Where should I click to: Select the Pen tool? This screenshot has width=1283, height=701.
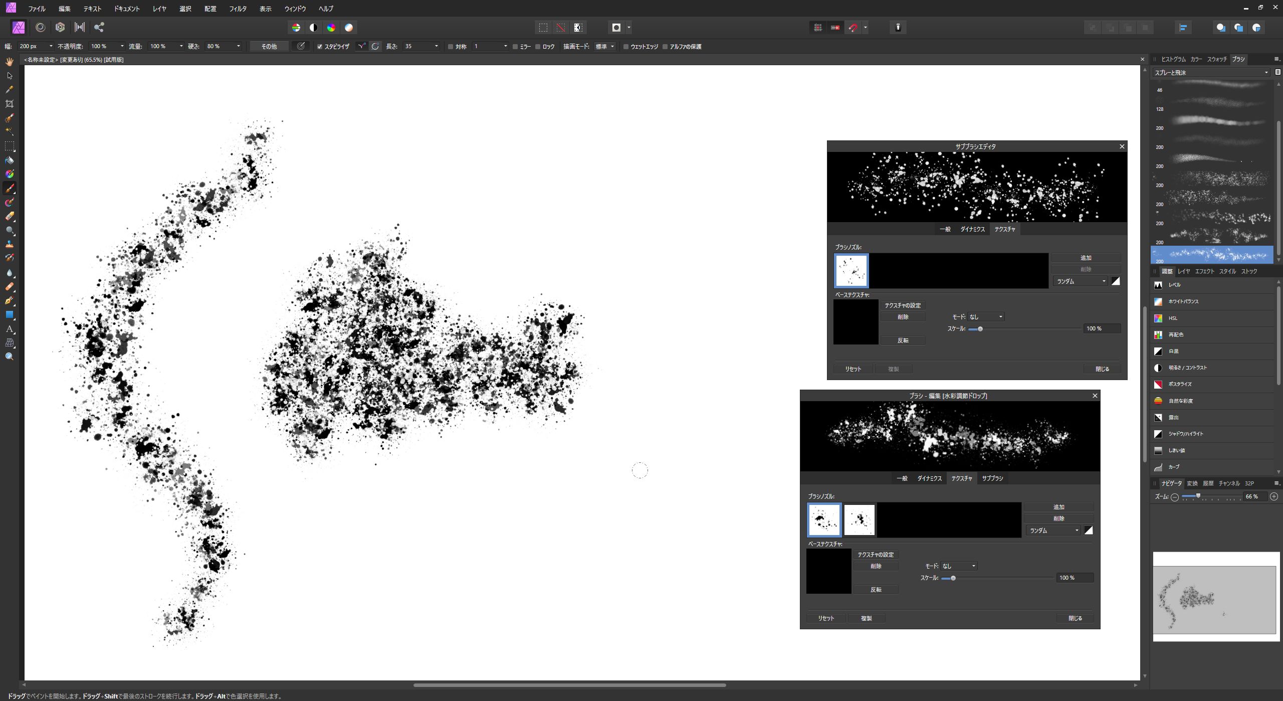[x=10, y=301]
